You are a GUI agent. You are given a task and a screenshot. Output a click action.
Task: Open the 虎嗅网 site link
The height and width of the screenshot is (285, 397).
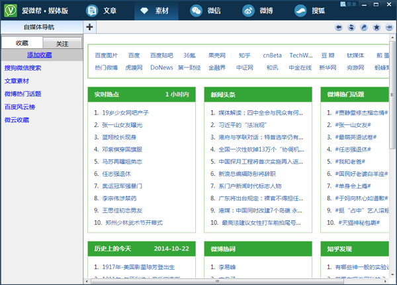[x=134, y=67]
